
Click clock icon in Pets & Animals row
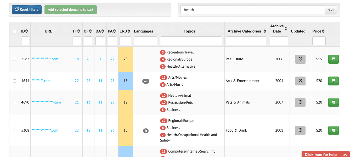click(300, 102)
